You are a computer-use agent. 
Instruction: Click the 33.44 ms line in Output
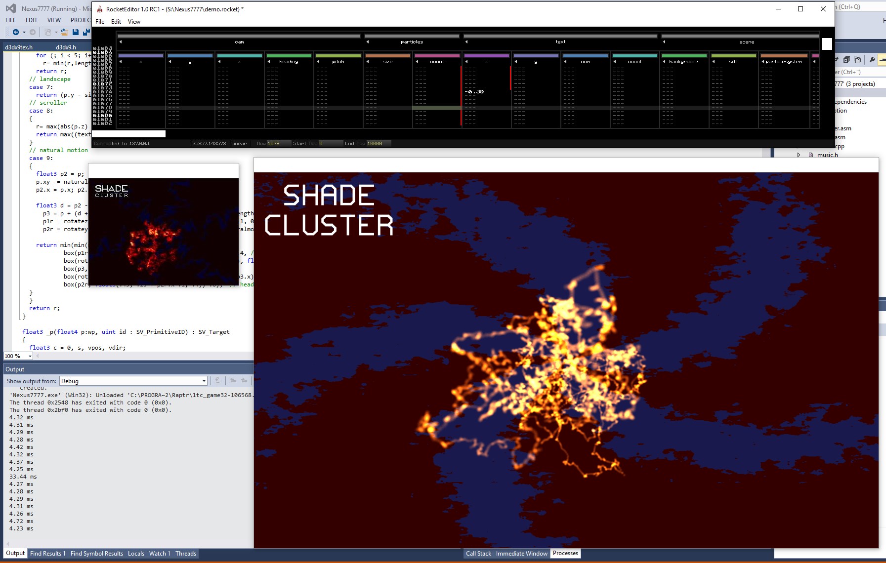click(23, 477)
